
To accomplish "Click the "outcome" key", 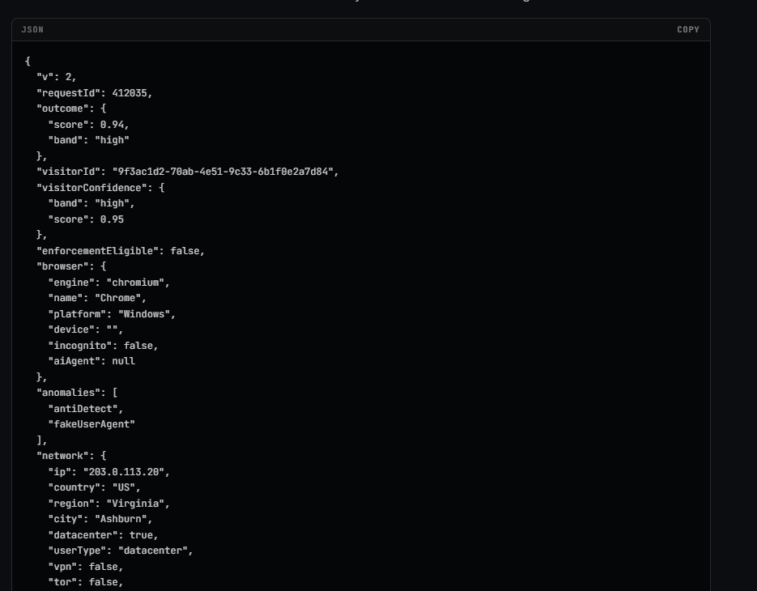I will [x=63, y=108].
